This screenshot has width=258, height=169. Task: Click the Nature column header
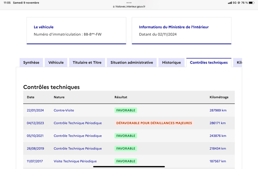[59, 97]
